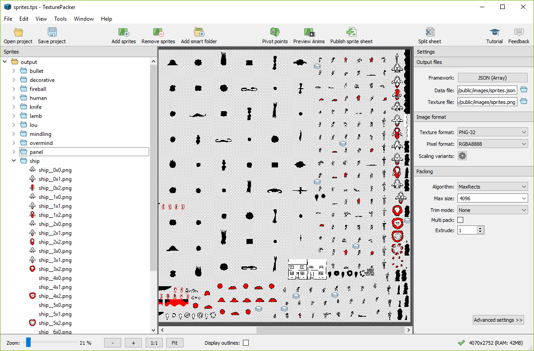Open the Max size dropdown
The height and width of the screenshot is (351, 534).
click(493, 198)
